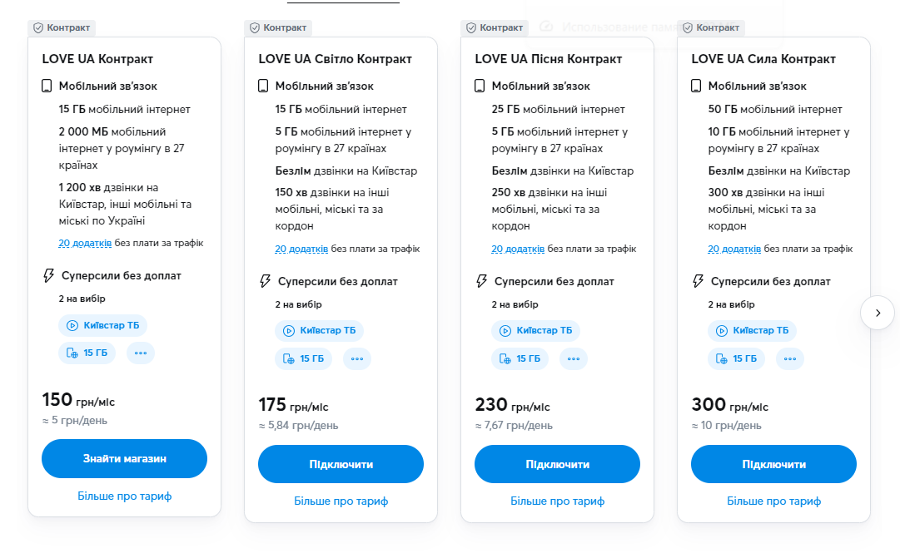Expand more superpowers in LOVE UA Контракт
Screen dimensions: 900x558
141,353
